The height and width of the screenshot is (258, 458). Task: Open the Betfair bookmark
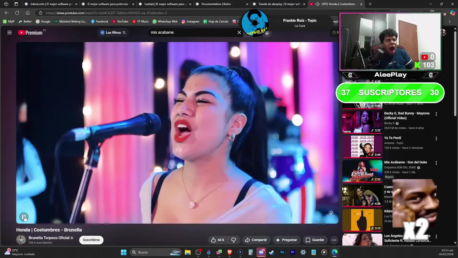click(25, 21)
